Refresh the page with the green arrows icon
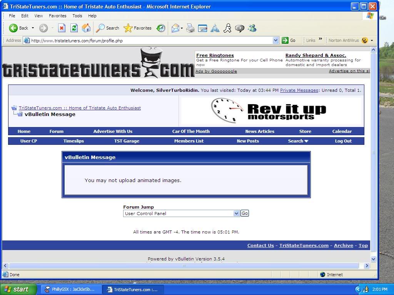The width and height of the screenshot is (394, 295). point(74,28)
